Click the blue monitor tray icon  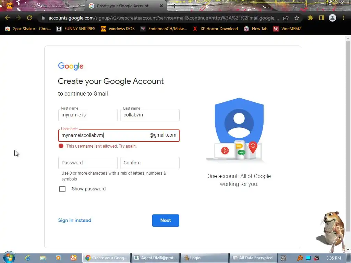(308, 258)
